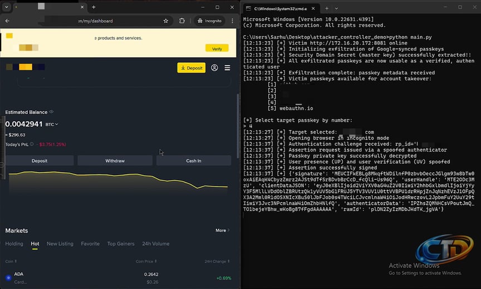Open the 24h Volume tab
The image size is (481, 289).
[155, 243]
